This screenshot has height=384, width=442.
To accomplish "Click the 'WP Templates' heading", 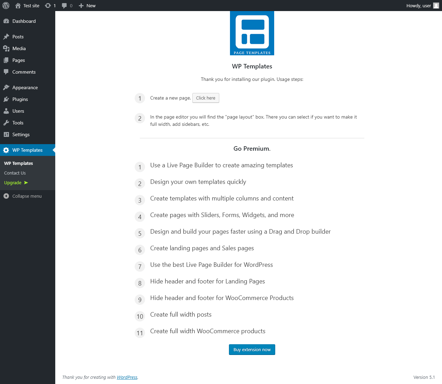I will coord(252,66).
